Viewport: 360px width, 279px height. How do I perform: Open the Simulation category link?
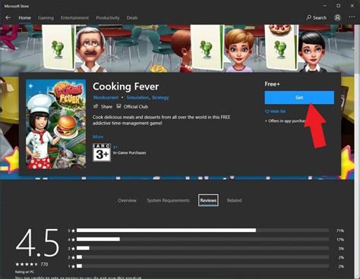[137, 98]
